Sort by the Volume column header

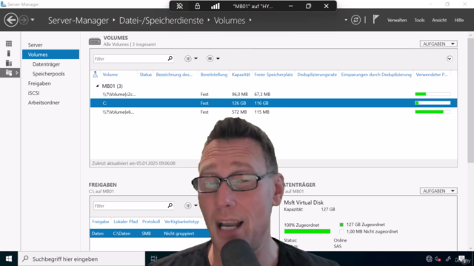[x=110, y=75]
